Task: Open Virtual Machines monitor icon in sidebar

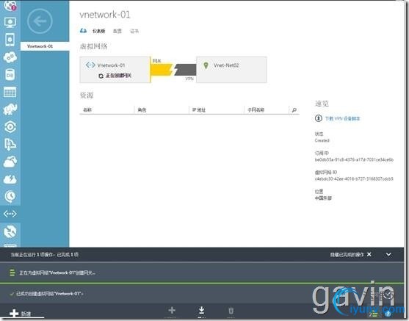Action: (10, 23)
